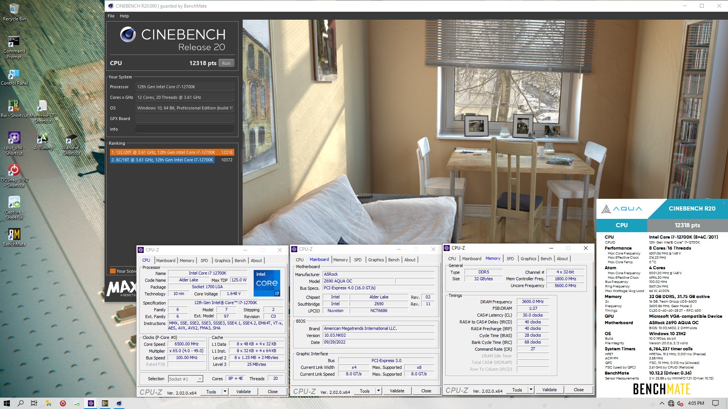
Task: Open About tab in Memory CPU-Z window
Action: click(562, 259)
